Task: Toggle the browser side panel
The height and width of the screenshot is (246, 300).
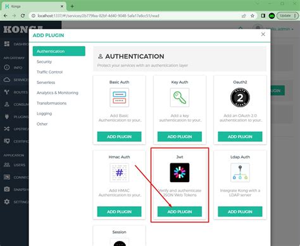Action: 263,16
